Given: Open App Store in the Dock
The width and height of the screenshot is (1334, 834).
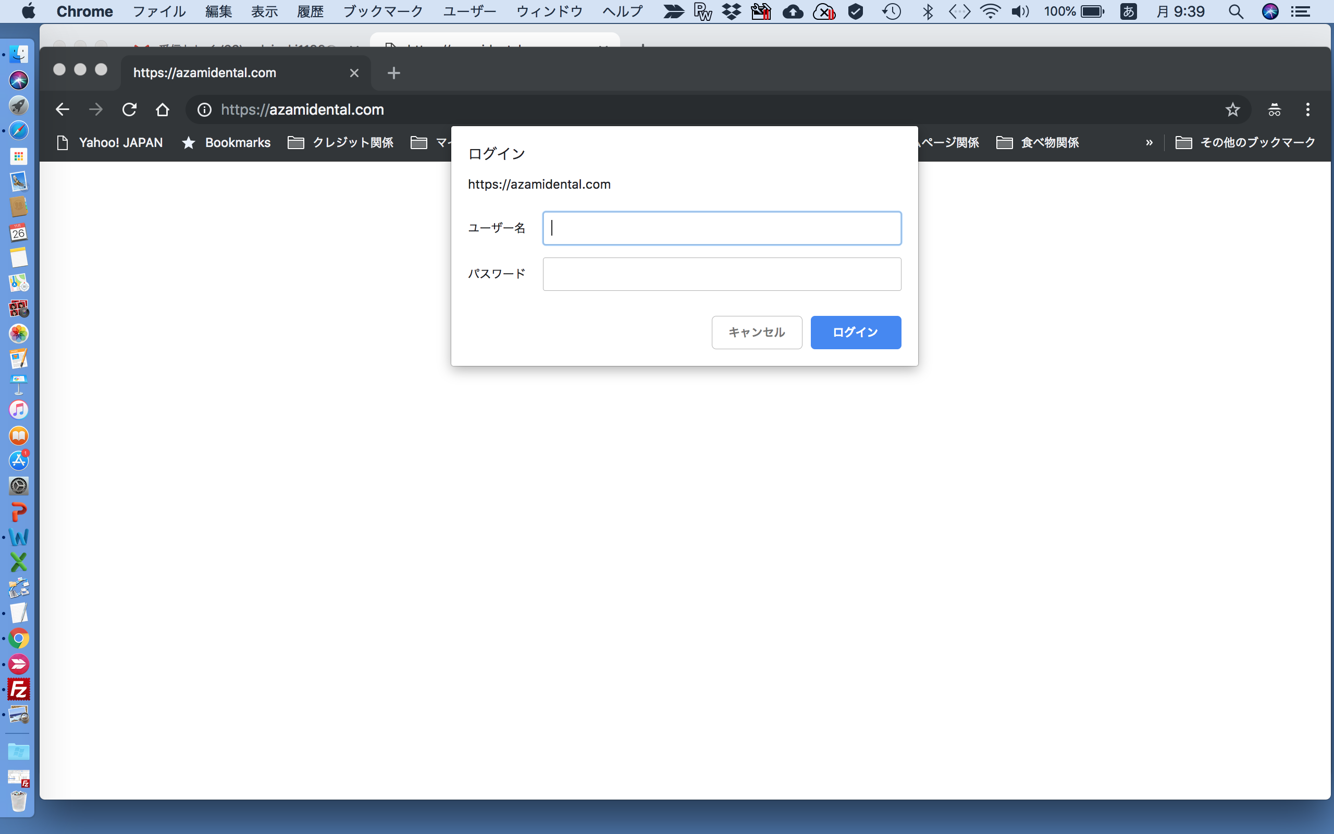Looking at the screenshot, I should click(x=19, y=461).
